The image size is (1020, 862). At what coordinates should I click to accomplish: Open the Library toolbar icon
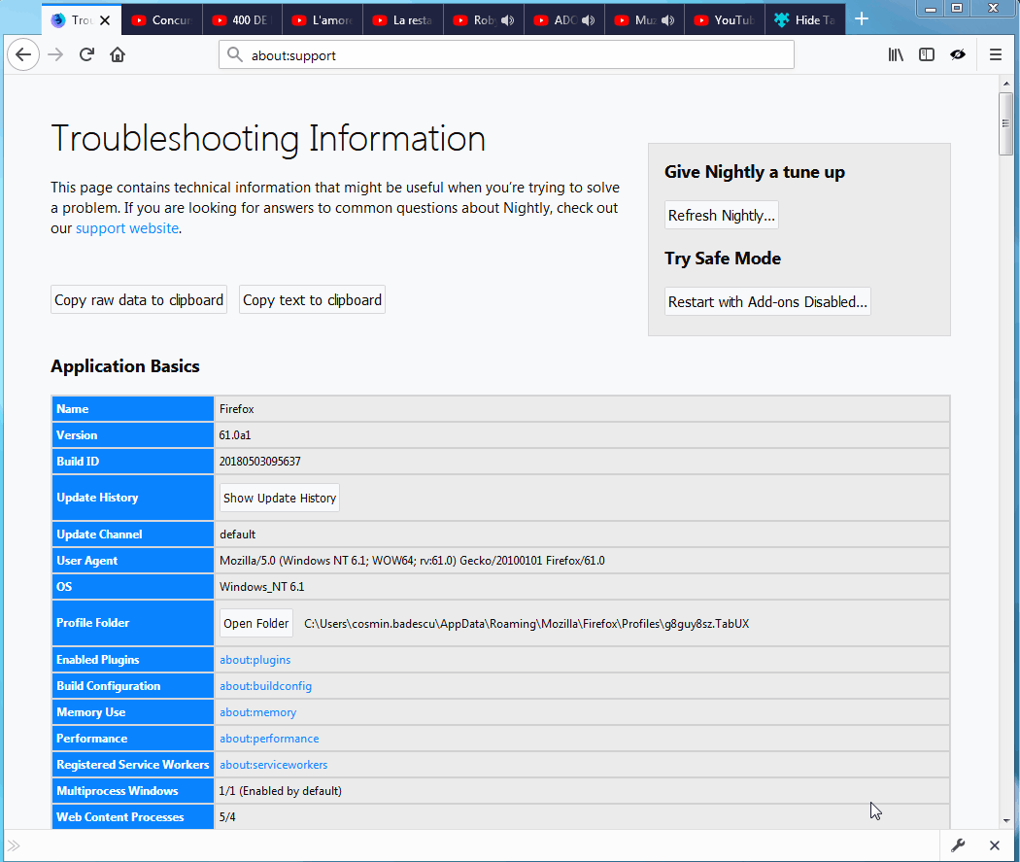(895, 54)
